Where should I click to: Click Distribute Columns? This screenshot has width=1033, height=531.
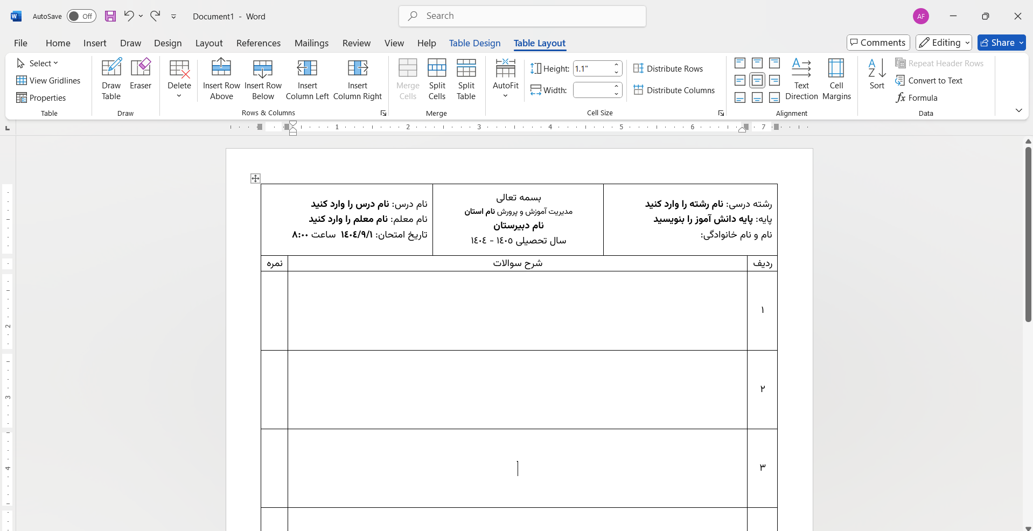(x=674, y=90)
